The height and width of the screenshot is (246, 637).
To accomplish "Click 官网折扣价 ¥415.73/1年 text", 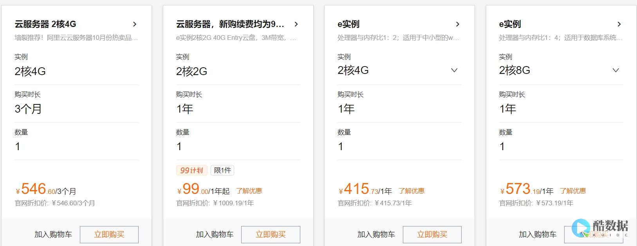I will coord(375,203).
